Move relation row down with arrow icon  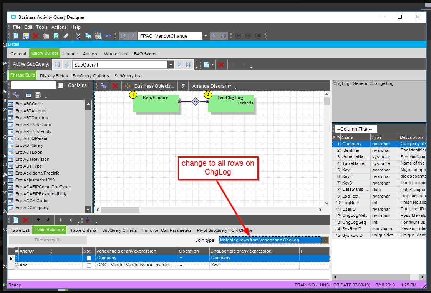click(x=48, y=220)
